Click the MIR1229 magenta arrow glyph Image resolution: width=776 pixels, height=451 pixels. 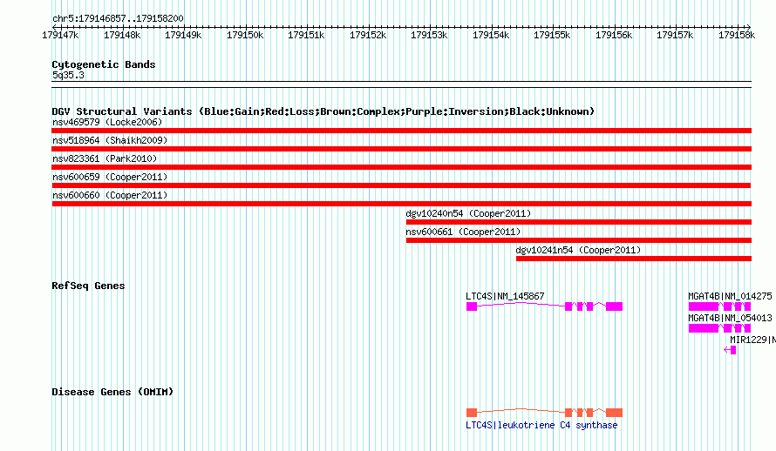(x=730, y=350)
